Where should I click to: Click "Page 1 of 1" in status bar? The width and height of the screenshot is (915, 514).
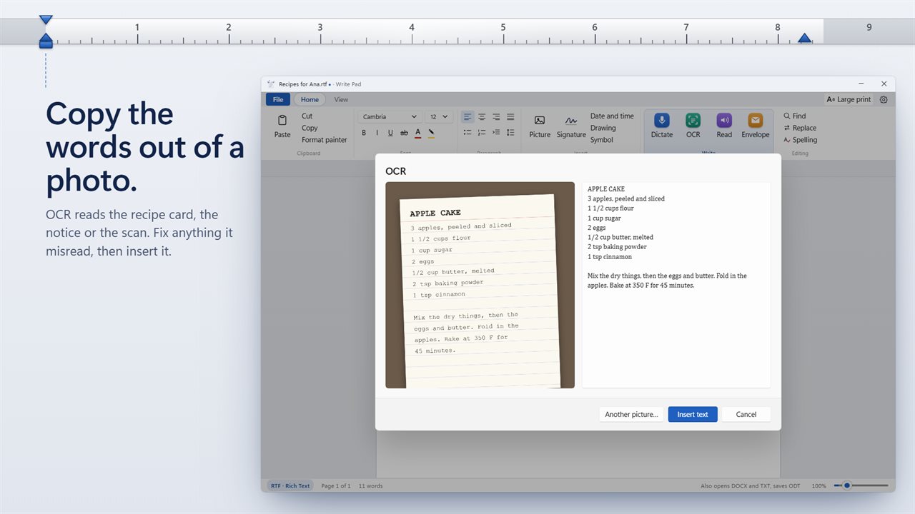[336, 485]
